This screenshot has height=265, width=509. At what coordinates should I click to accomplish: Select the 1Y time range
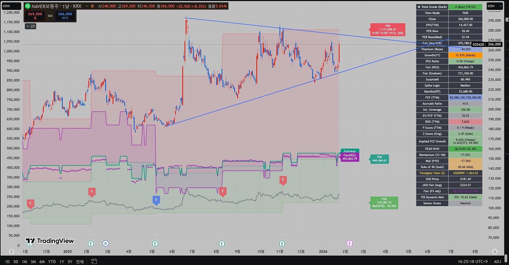(62, 262)
